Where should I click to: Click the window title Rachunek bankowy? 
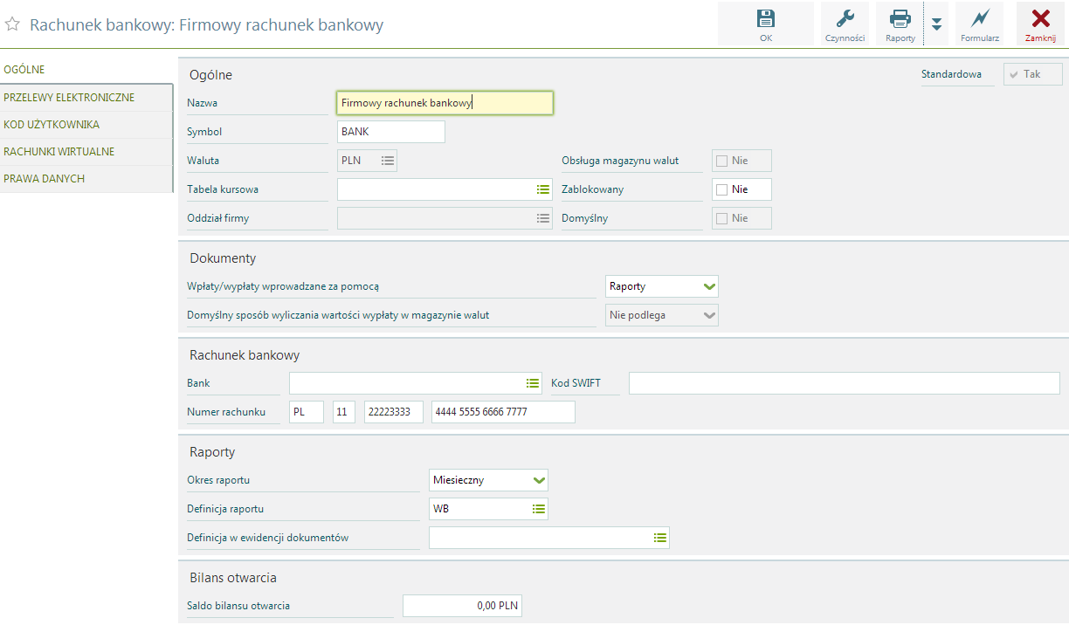pos(206,24)
